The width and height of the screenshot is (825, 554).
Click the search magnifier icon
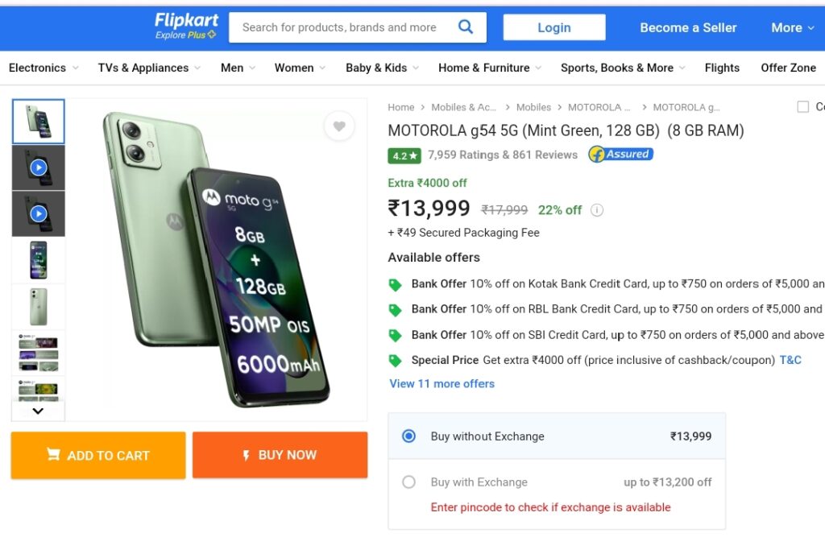[466, 27]
